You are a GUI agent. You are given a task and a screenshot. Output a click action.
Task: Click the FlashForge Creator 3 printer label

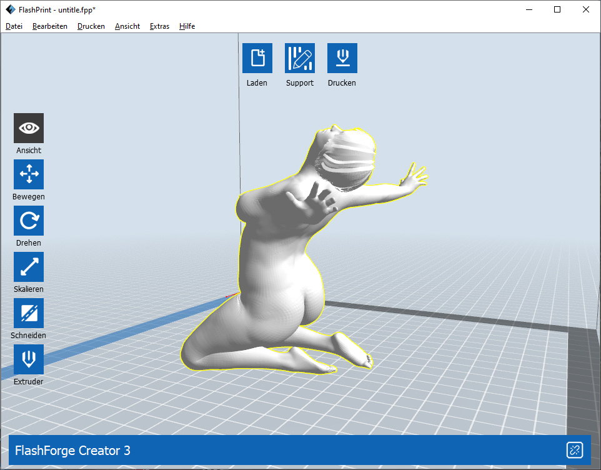[72, 451]
